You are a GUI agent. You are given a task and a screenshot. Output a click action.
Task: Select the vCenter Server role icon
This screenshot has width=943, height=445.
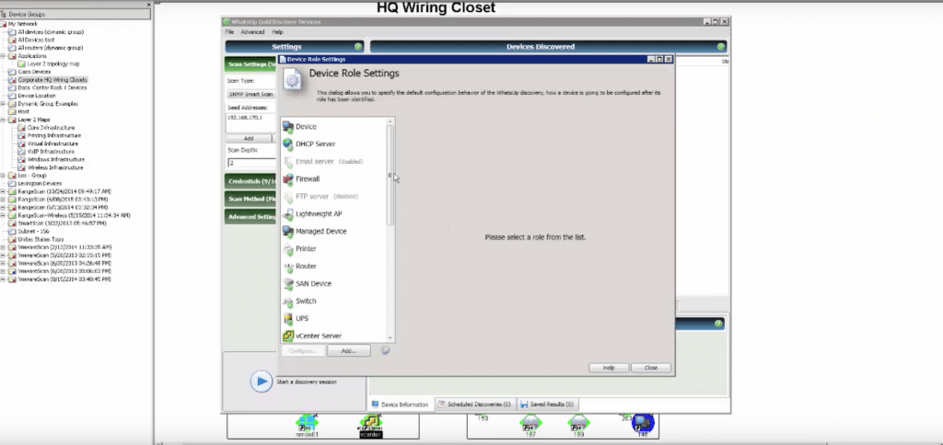click(288, 336)
